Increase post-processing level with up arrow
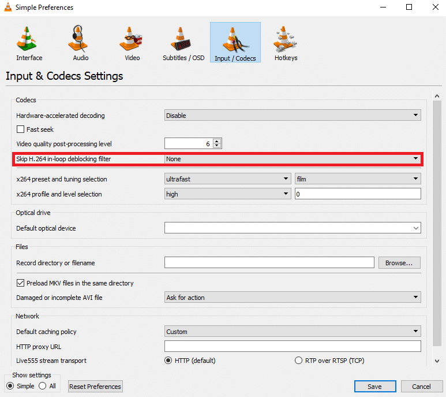This screenshot has width=446, height=397. (x=217, y=141)
